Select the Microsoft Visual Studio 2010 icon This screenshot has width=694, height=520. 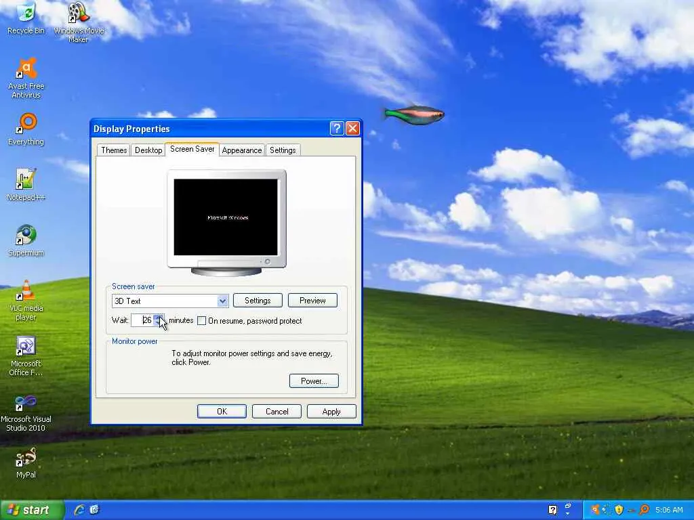point(26,413)
